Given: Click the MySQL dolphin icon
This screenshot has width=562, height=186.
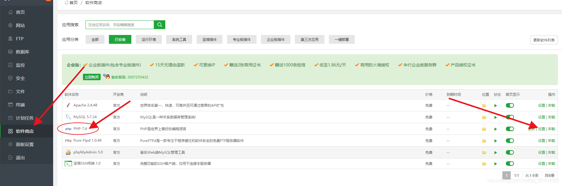Looking at the screenshot, I should (x=68, y=117).
